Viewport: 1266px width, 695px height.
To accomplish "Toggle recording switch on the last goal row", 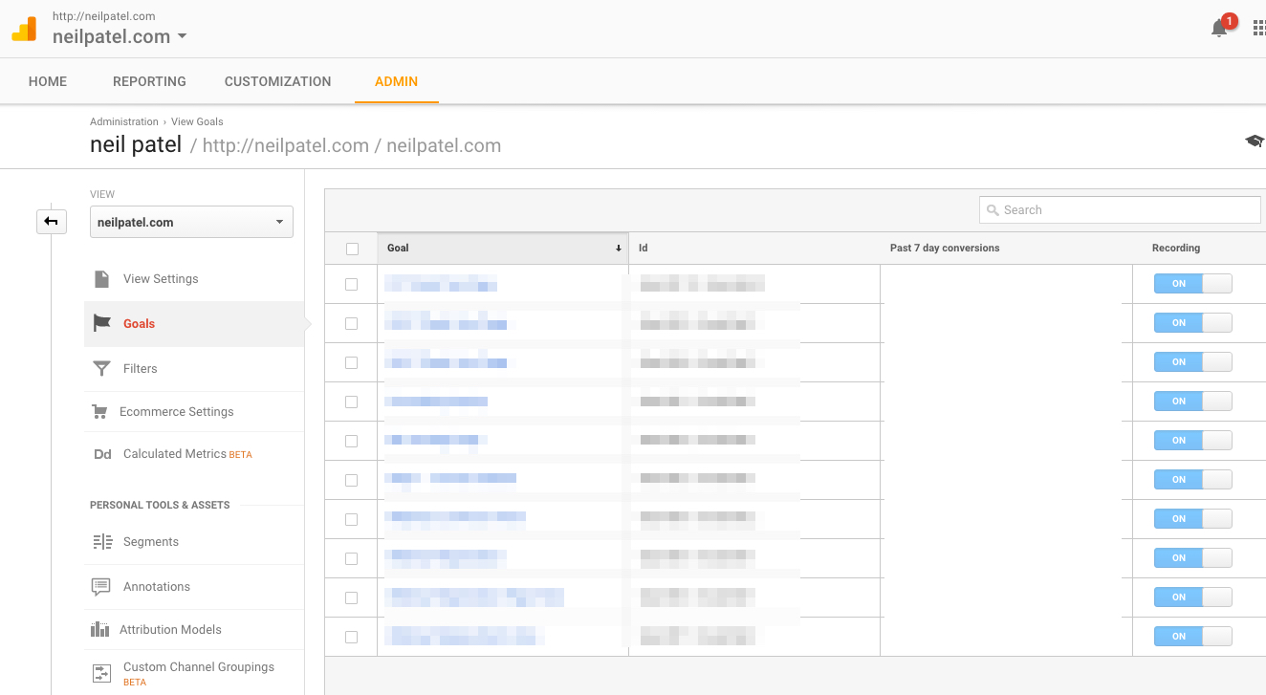I will pos(1192,637).
